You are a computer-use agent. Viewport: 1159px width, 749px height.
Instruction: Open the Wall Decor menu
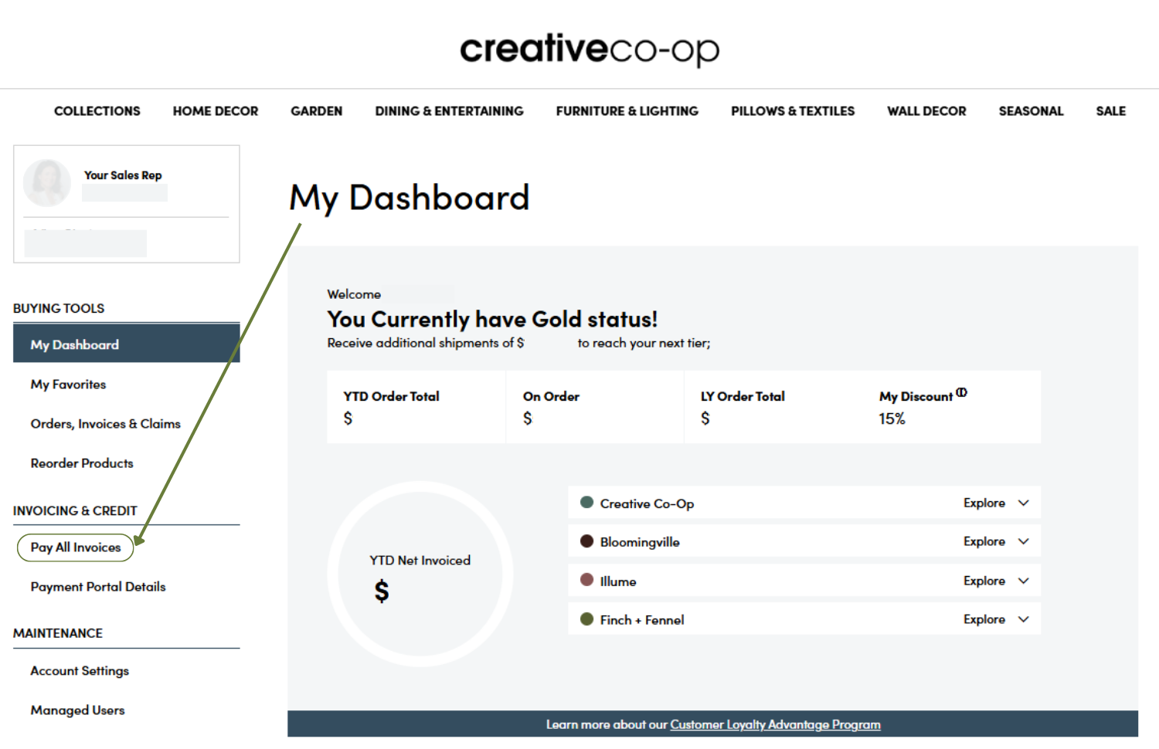pyautogui.click(x=926, y=111)
